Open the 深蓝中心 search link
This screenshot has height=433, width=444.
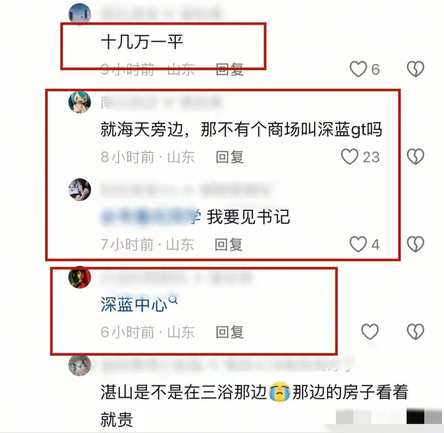coord(134,305)
